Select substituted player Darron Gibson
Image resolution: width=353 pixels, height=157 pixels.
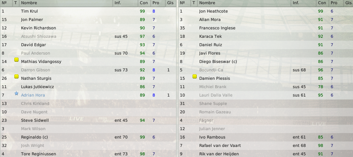point(88,70)
